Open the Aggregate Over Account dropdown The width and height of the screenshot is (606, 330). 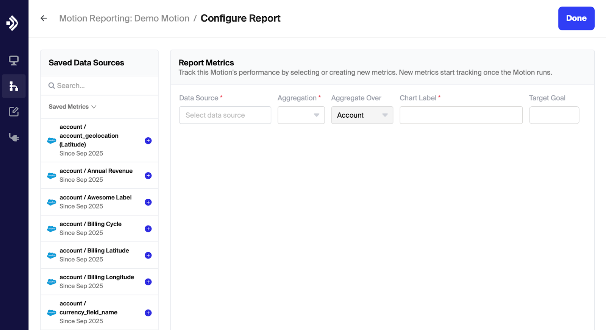362,115
